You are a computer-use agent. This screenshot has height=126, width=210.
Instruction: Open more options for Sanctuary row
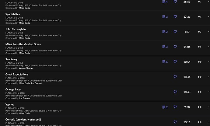[x=209, y=62]
